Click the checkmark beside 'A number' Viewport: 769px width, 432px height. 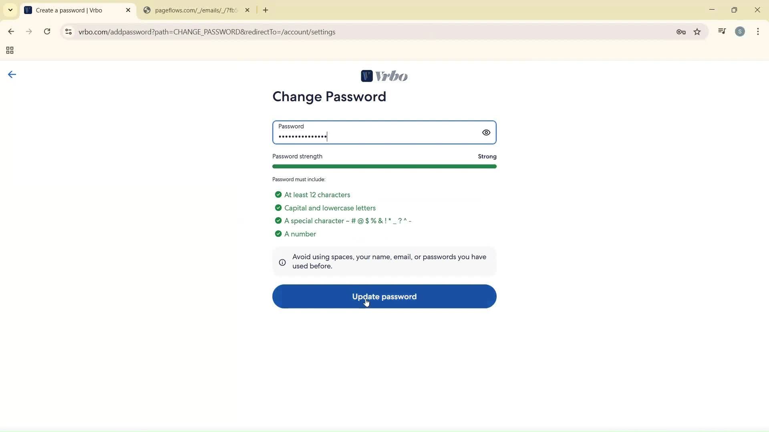coord(278,234)
